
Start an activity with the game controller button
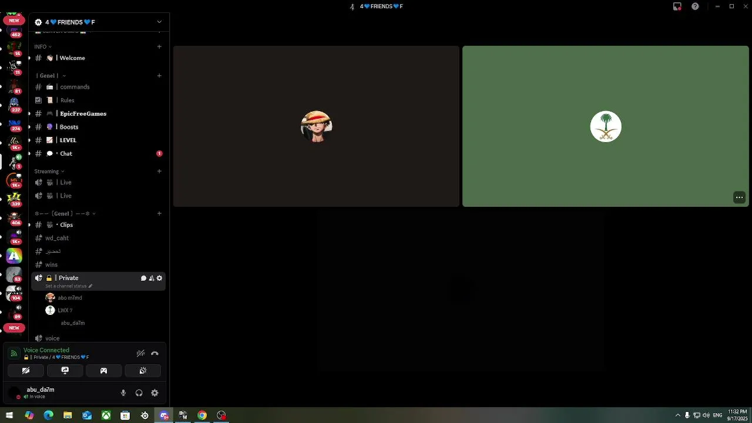point(104,371)
